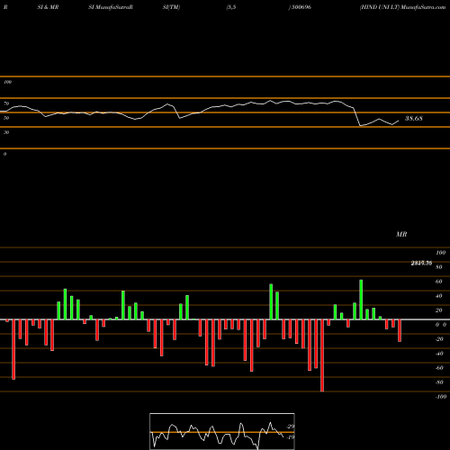Click the 40 axis label on MR chart
Screen dimensions: 450x450
tap(439, 296)
